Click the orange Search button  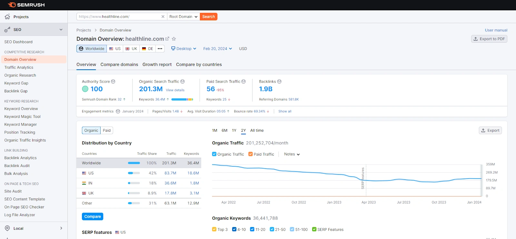pyautogui.click(x=209, y=16)
